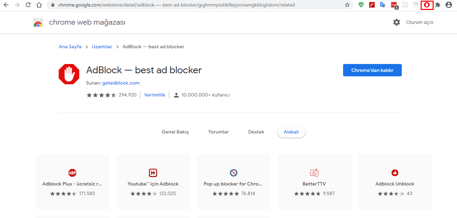Image resolution: width=457 pixels, height=218 pixels.
Task: Open the Google Translate extension
Action: (x=383, y=5)
